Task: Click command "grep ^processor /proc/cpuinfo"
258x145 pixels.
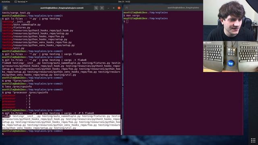Action: (x=25, y=93)
